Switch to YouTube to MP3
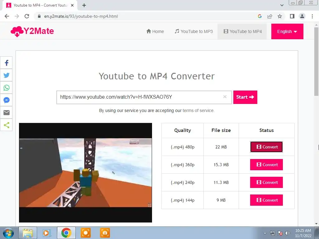The image size is (319, 239). (194, 31)
